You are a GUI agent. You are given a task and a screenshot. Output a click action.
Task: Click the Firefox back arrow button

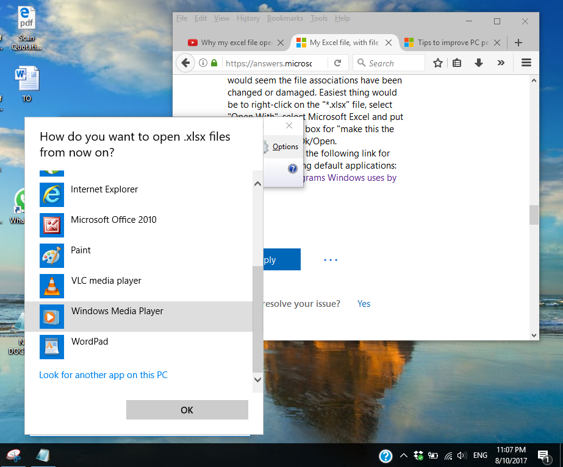[x=185, y=63]
